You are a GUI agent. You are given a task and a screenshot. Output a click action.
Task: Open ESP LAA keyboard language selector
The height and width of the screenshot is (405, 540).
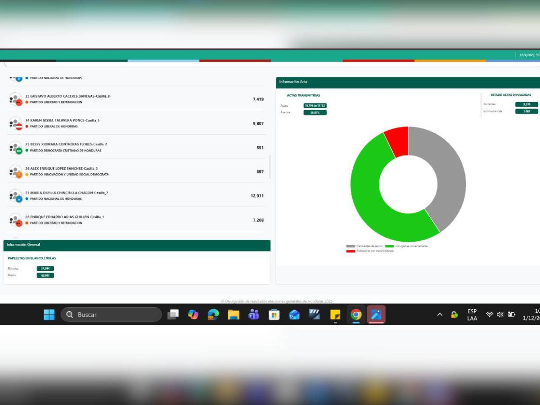(x=472, y=315)
